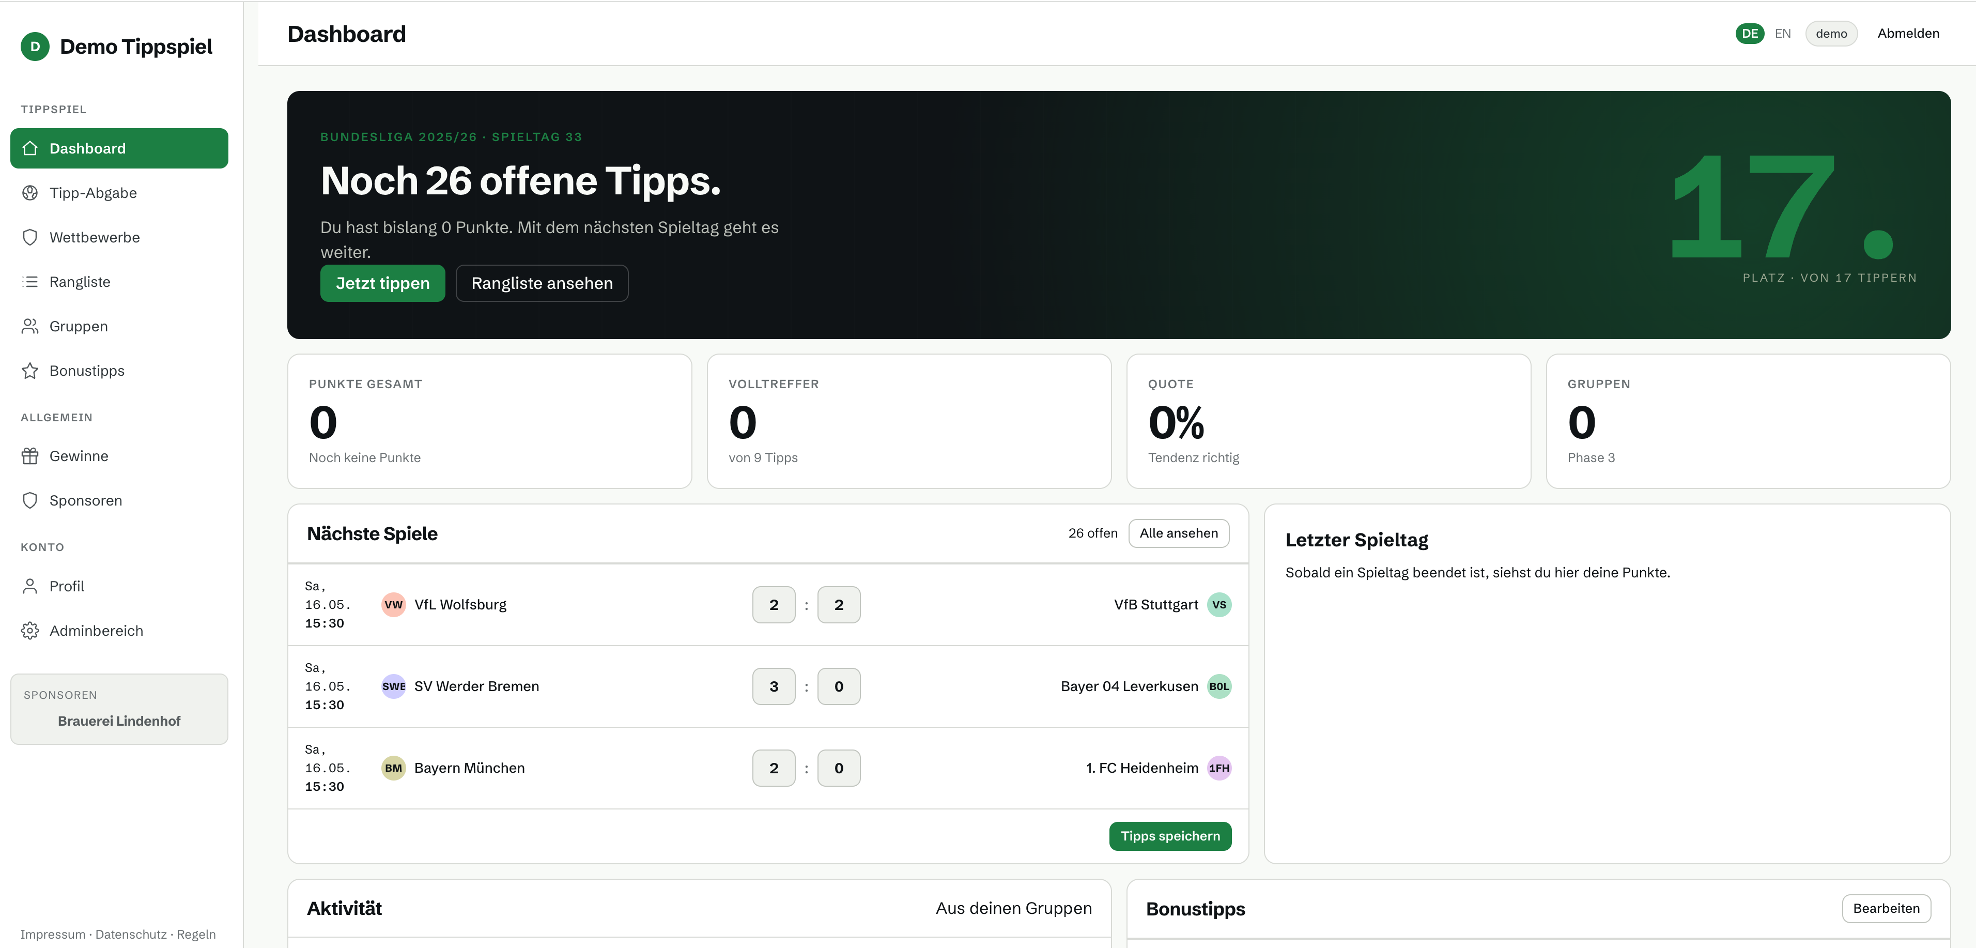Click the Punkte Gesamt stat card
This screenshot has height=948, width=1976.
point(489,421)
